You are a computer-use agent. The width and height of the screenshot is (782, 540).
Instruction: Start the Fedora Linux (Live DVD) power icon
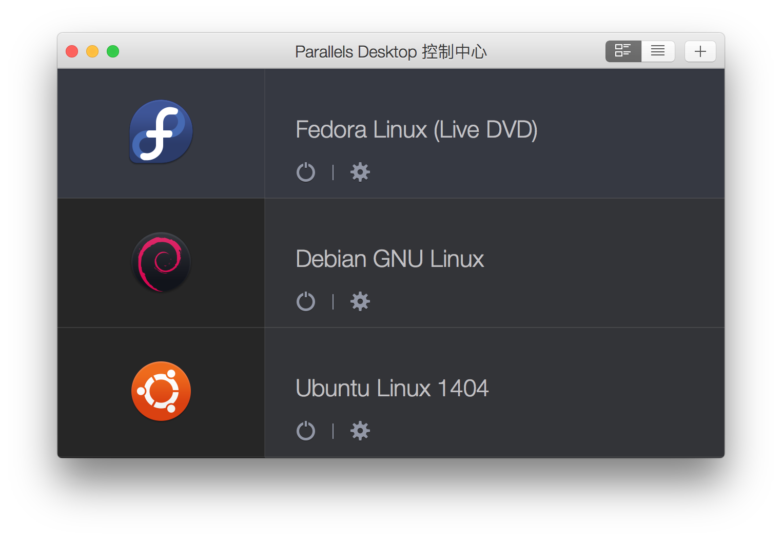[306, 172]
